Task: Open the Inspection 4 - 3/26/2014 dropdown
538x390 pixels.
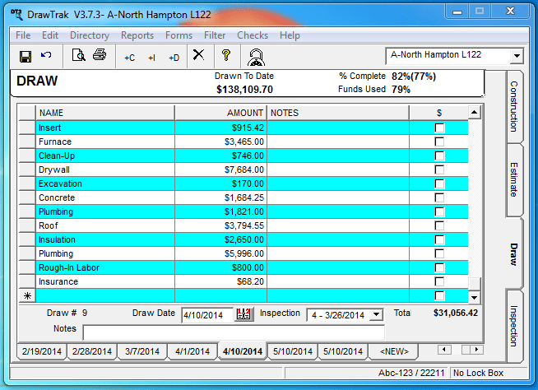Action: point(376,314)
